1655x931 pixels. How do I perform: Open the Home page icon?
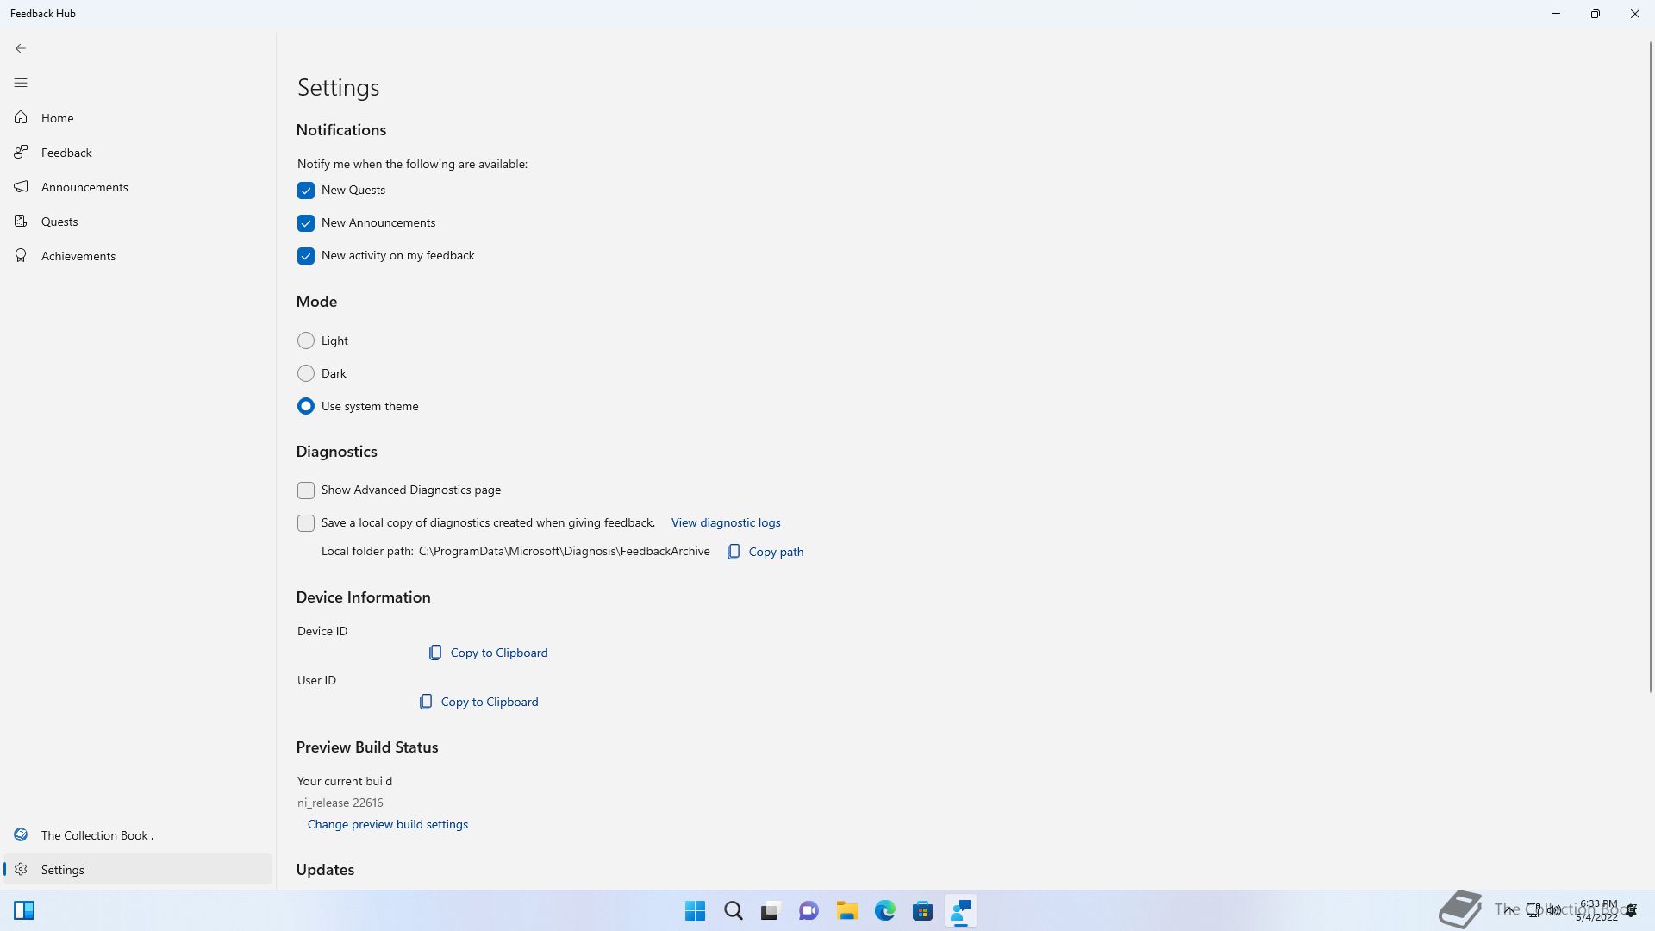[21, 117]
